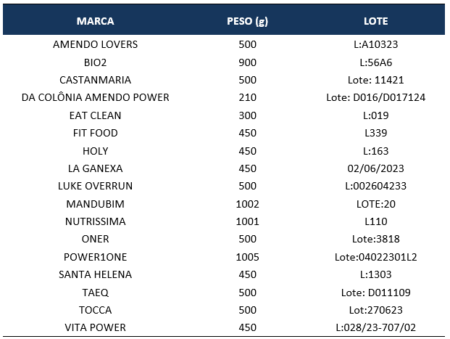Select the BIO2 brand cell
This screenshot has height=339, width=450.
(x=95, y=62)
